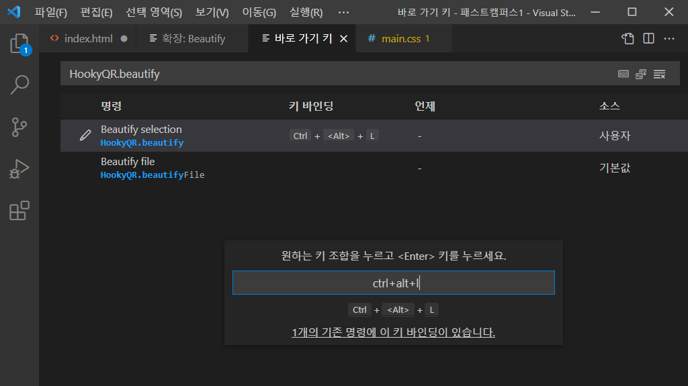
Task: Click the 소스 column header
Action: (x=609, y=106)
